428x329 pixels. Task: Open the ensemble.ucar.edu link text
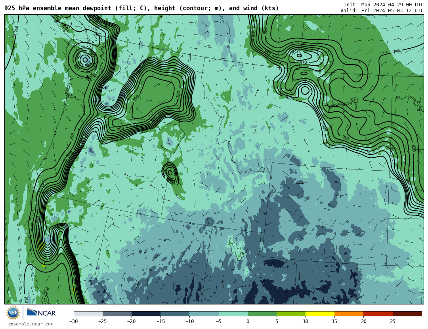[x=31, y=324]
